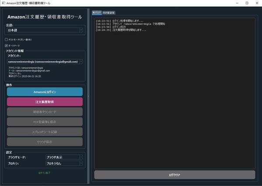Click the 注文履歴取得 button
Image resolution: width=262 pixels, height=186 pixels.
(45, 102)
